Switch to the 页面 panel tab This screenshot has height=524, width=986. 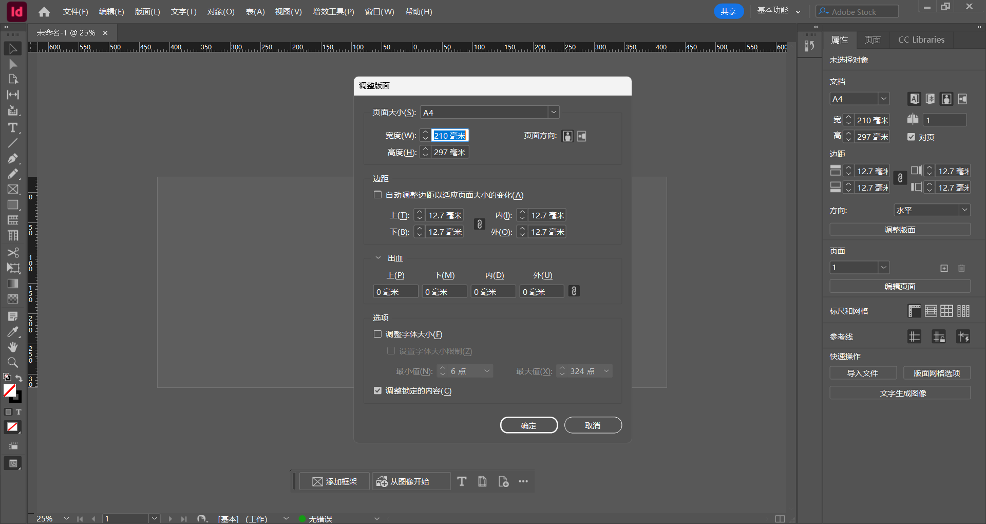point(872,40)
